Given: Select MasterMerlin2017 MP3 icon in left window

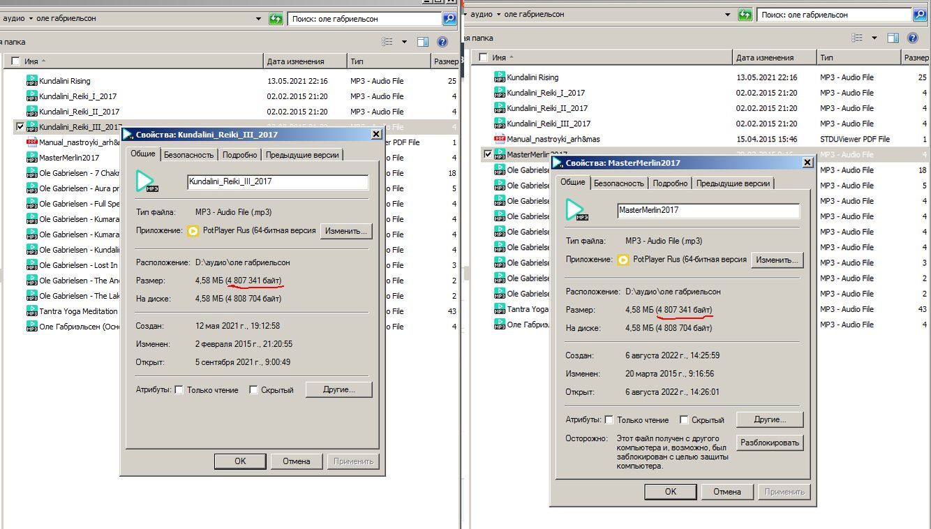Looking at the screenshot, I should point(31,158).
